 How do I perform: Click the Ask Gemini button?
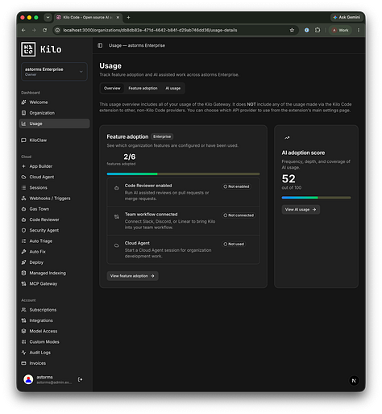tap(347, 17)
